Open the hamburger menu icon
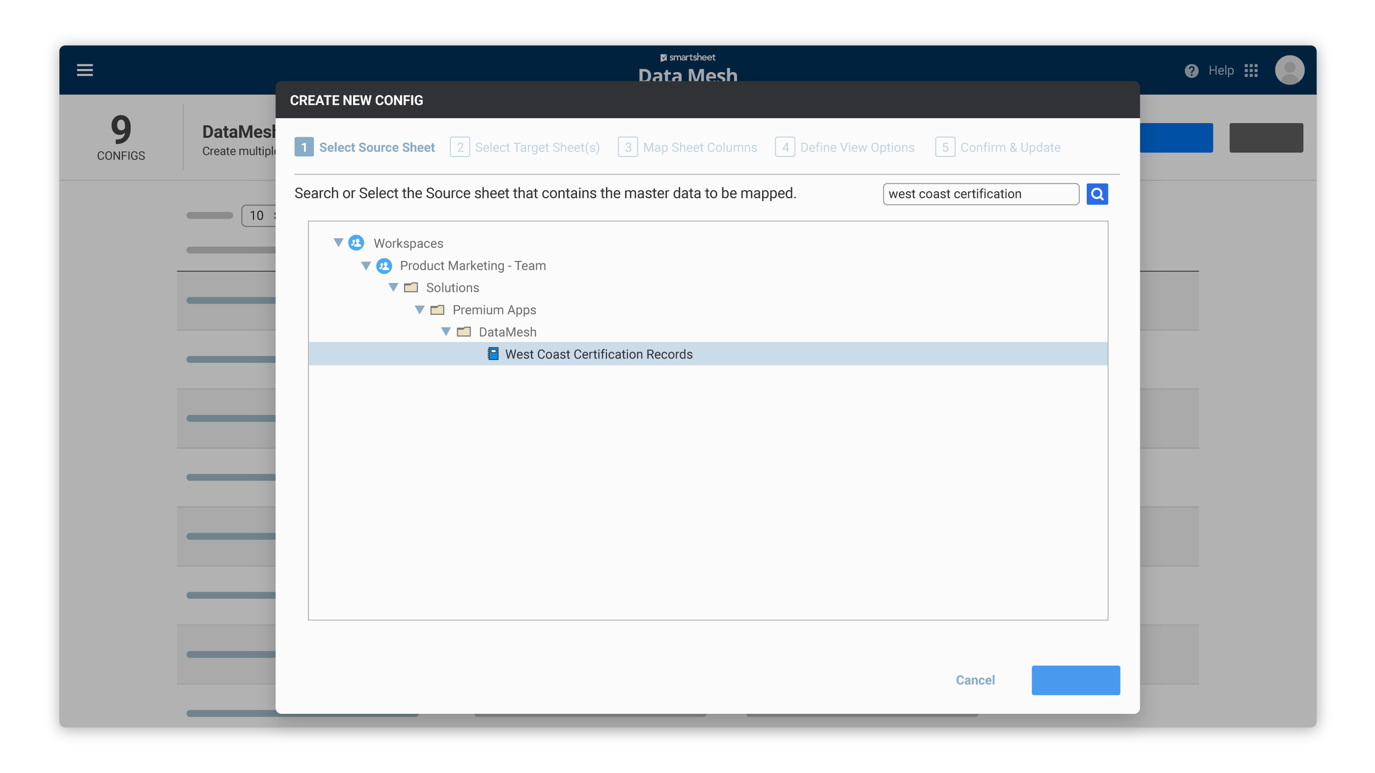Viewport: 1375px width, 773px height. (85, 70)
